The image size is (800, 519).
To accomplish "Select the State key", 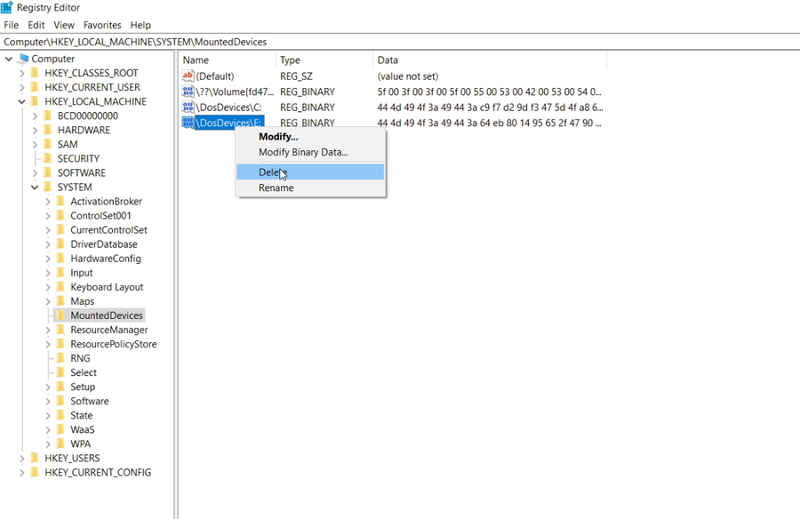I will [82, 415].
